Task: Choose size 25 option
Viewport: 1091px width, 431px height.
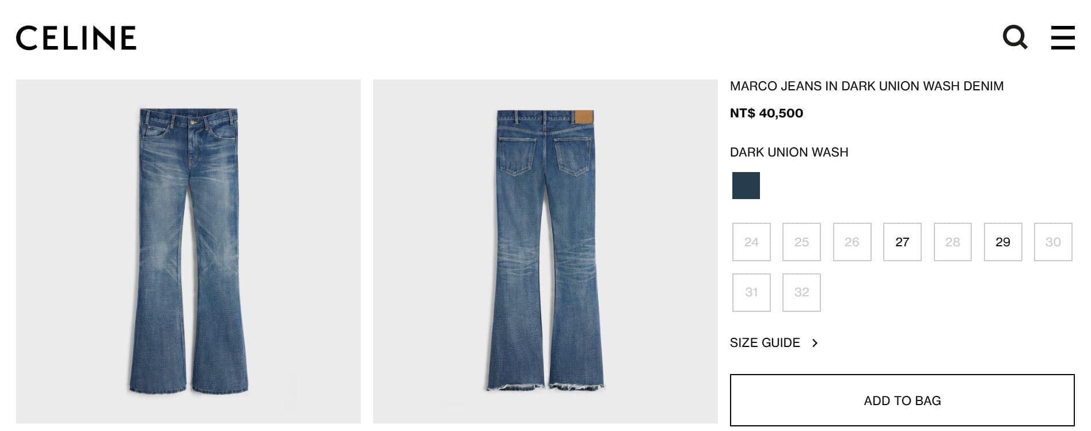Action: 801,242
